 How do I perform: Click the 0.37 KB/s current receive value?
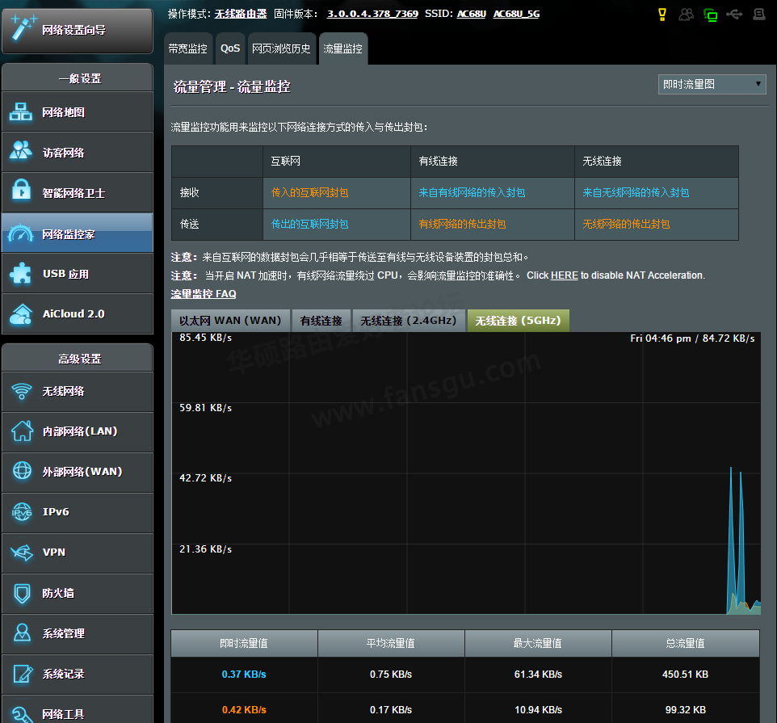244,675
